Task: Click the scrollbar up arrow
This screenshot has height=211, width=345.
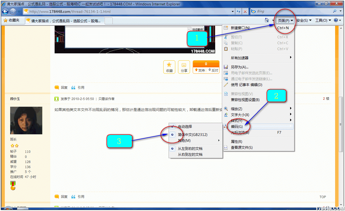Action: 341,27
